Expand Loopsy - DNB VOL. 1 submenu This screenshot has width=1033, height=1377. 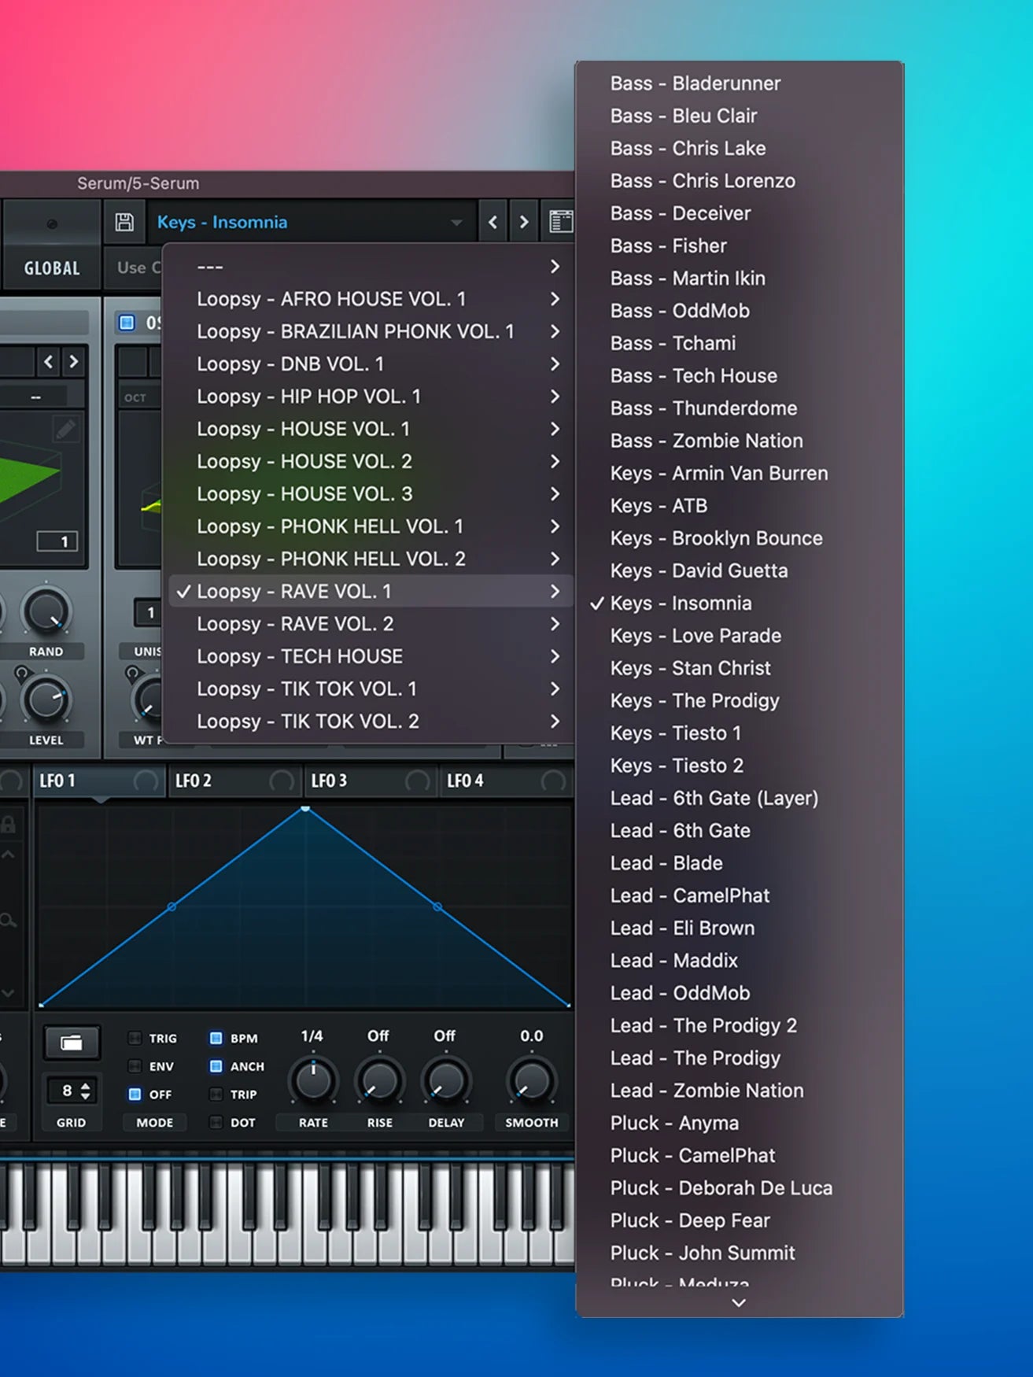tap(370, 364)
